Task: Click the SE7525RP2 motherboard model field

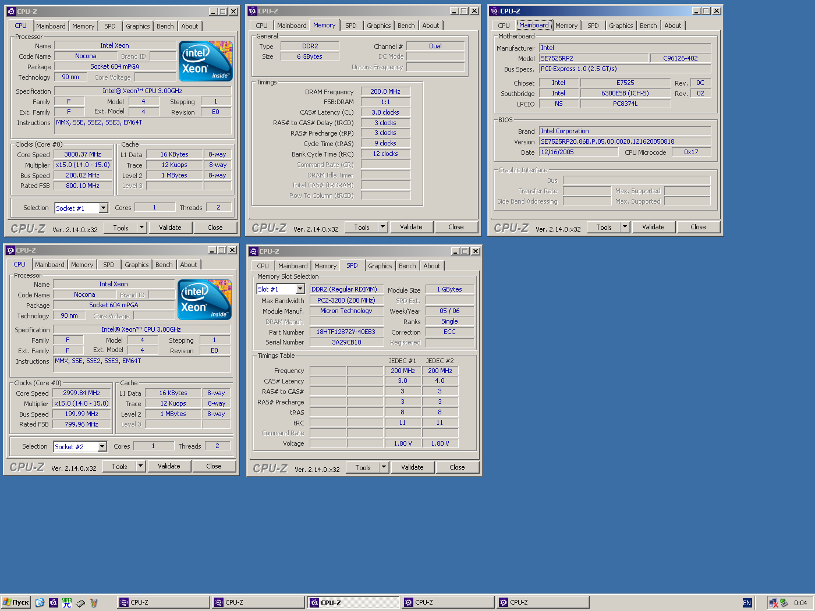Action: (594, 58)
